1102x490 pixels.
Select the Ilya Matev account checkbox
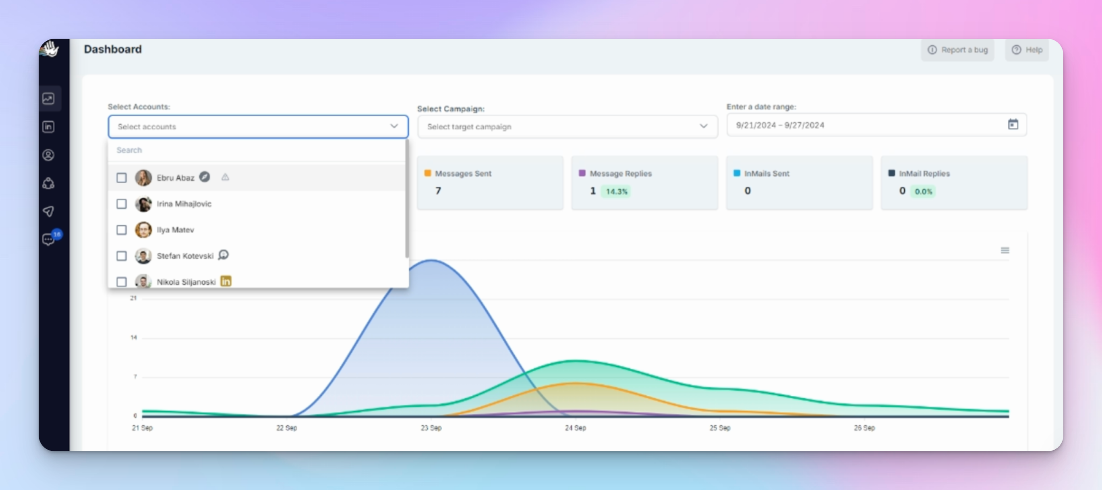122,230
